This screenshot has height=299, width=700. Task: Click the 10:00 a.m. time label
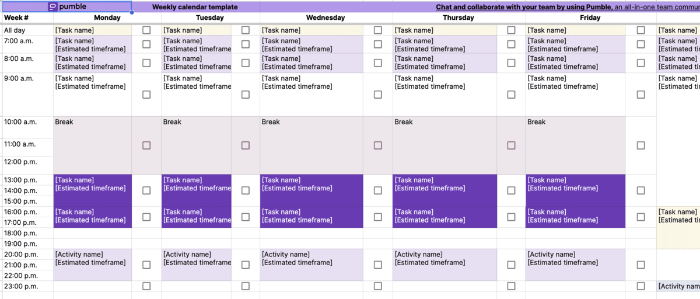[x=20, y=122]
